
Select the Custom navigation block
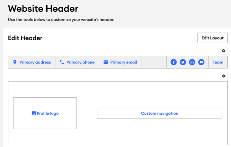click(159, 113)
